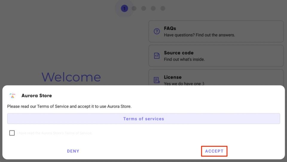The image size is (287, 162).
Task: Click the Aurora Store logo in dialog
Action: 13,96
